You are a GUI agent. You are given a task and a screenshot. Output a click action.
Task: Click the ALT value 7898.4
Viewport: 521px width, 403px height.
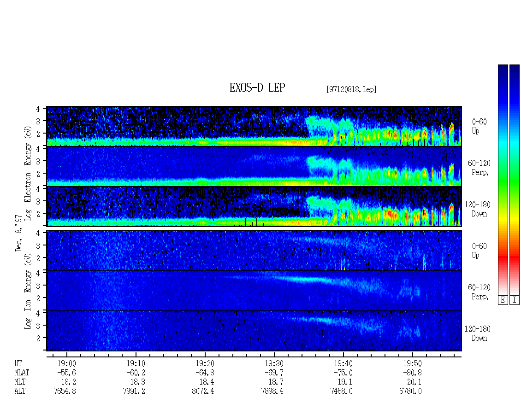pos(272,391)
